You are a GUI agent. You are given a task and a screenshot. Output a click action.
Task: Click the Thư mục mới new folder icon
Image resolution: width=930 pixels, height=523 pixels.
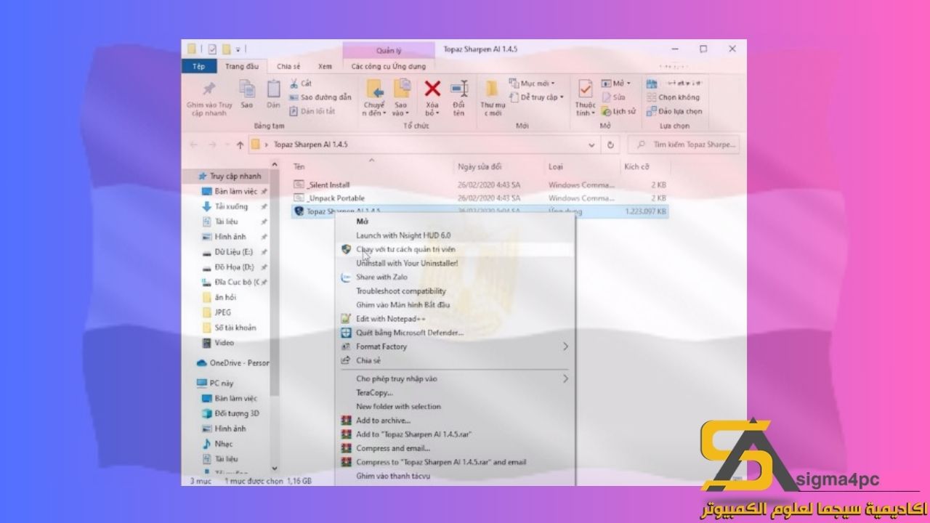[x=492, y=89]
